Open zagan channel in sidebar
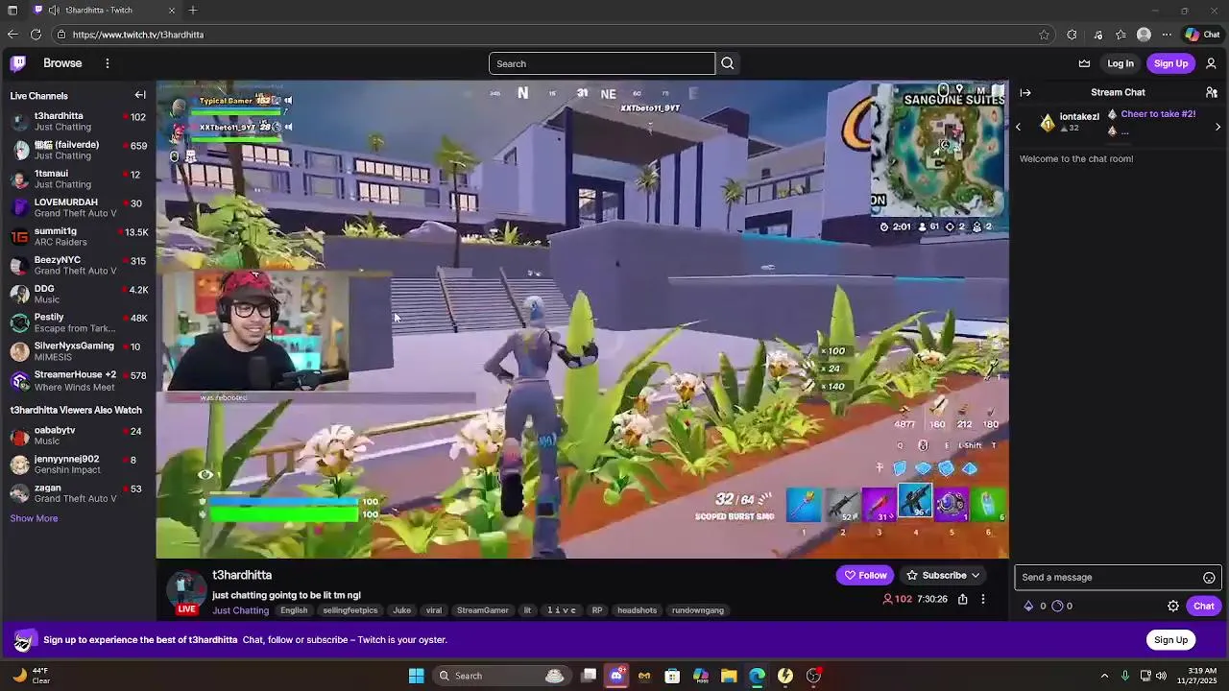 (x=78, y=493)
